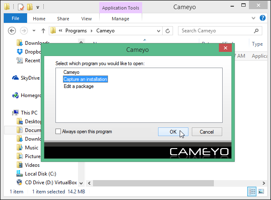271x200 pixels.
Task: Navigate up one folder level
Action: 43,31
